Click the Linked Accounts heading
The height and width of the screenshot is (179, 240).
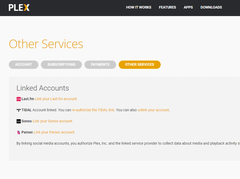43,88
